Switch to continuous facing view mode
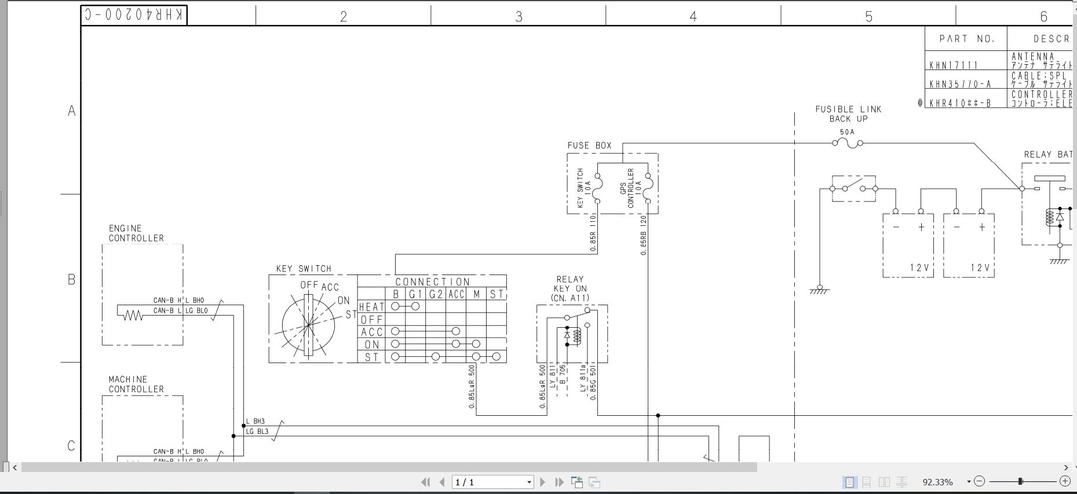 [901, 482]
